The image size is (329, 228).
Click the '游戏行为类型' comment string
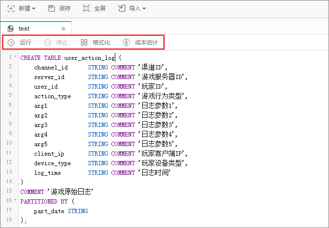click(161, 96)
